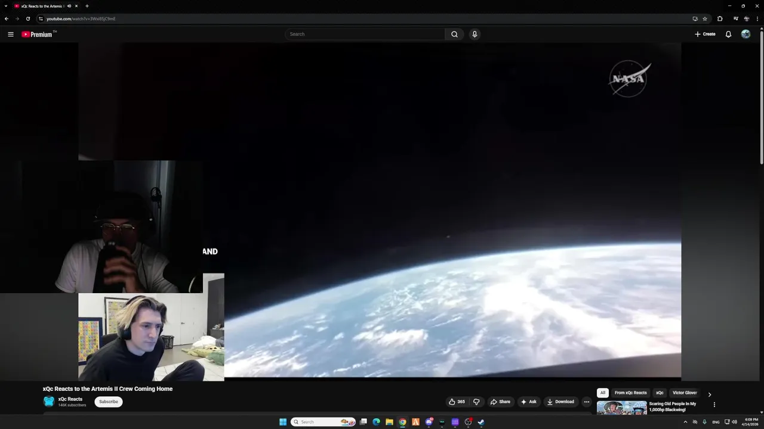Click the Create button
764x429 pixels.
705,34
